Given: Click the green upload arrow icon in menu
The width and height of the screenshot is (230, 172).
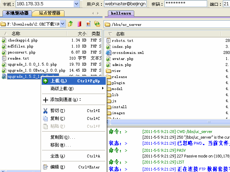Looking at the screenshot, I should coord(46,81).
